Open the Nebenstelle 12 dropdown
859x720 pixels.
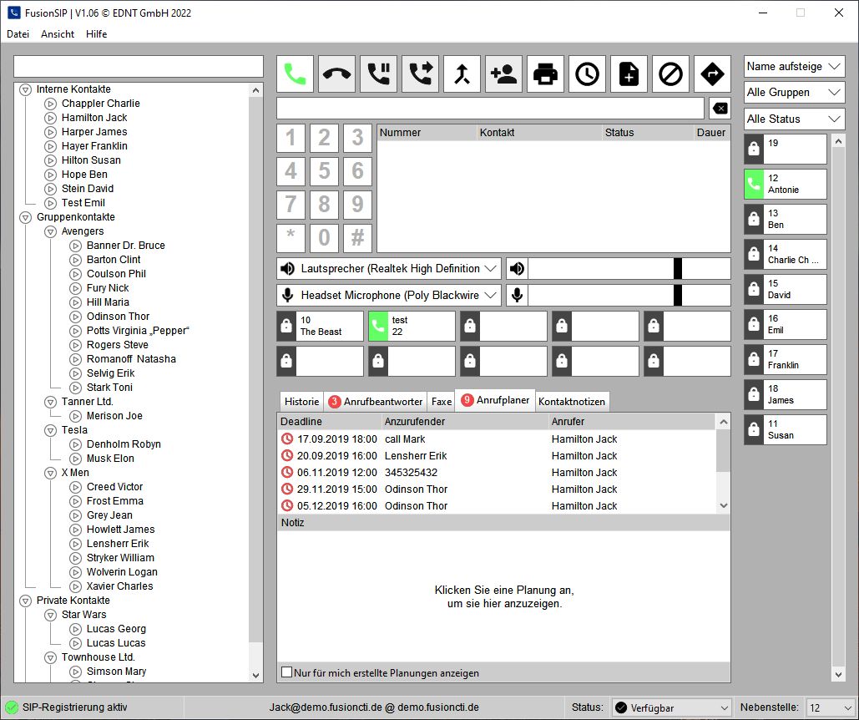[x=830, y=707]
